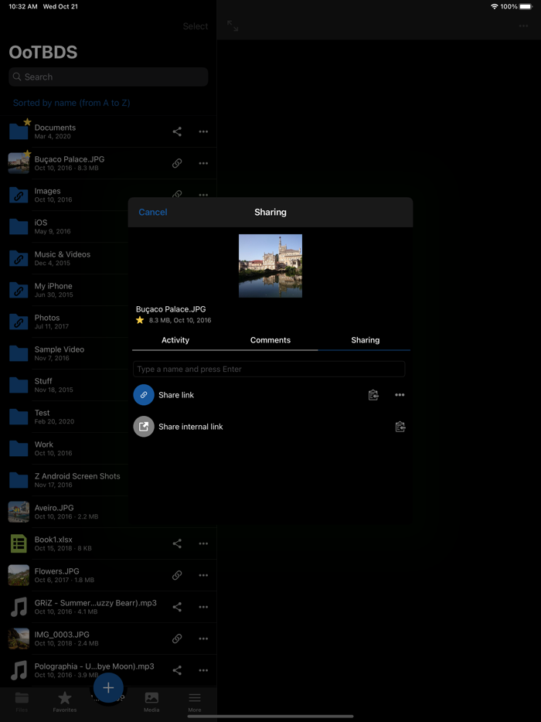Open more options for Book1.xlsx
The image size is (541, 722).
tap(203, 543)
